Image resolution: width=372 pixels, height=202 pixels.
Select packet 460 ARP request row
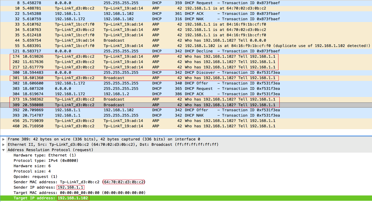point(186,126)
